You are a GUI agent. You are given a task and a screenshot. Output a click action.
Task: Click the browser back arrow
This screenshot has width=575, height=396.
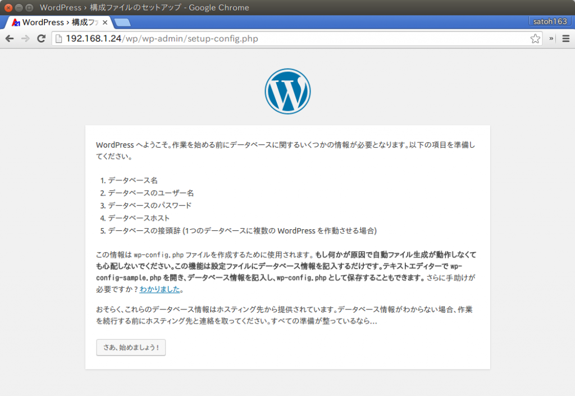[10, 39]
